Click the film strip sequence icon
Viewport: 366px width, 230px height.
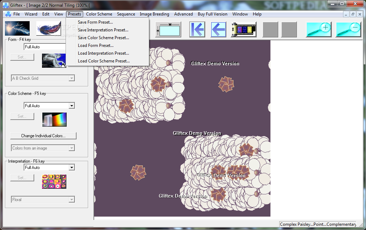(244, 29)
